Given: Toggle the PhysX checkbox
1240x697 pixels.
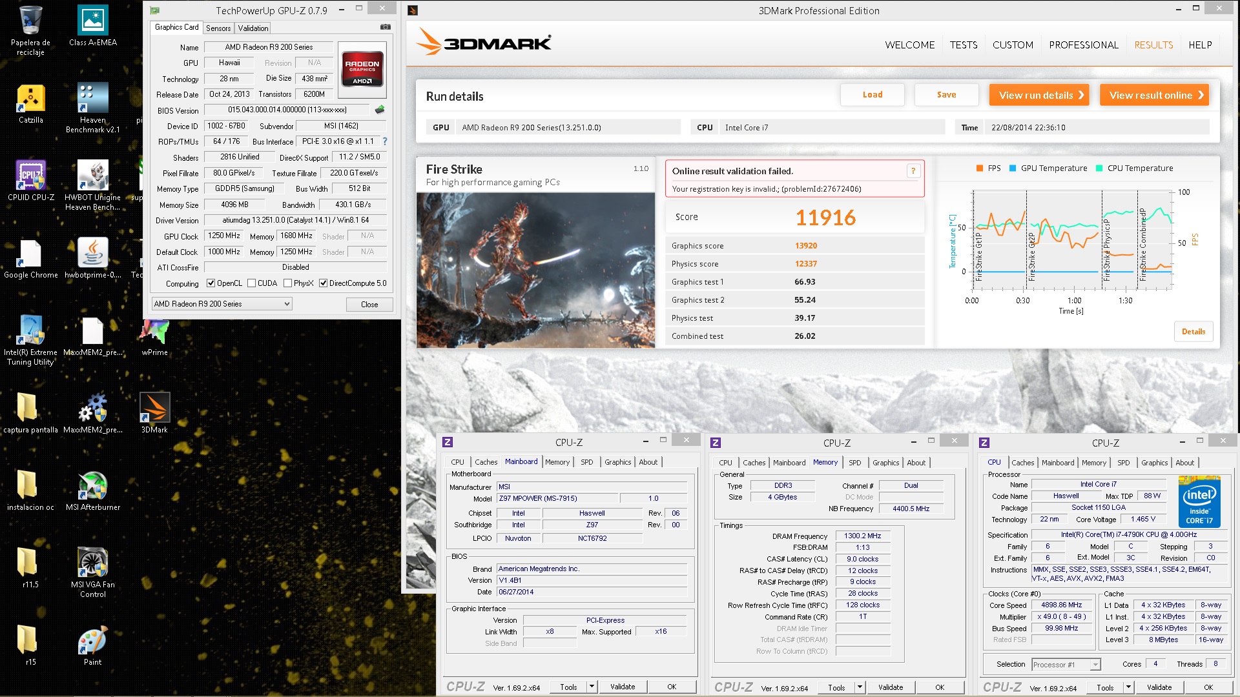Looking at the screenshot, I should (x=288, y=283).
